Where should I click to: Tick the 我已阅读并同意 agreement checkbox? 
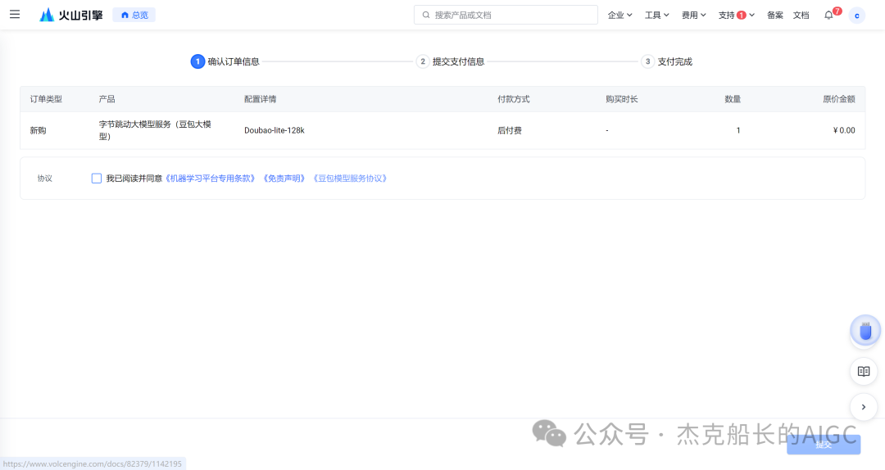[x=97, y=179]
